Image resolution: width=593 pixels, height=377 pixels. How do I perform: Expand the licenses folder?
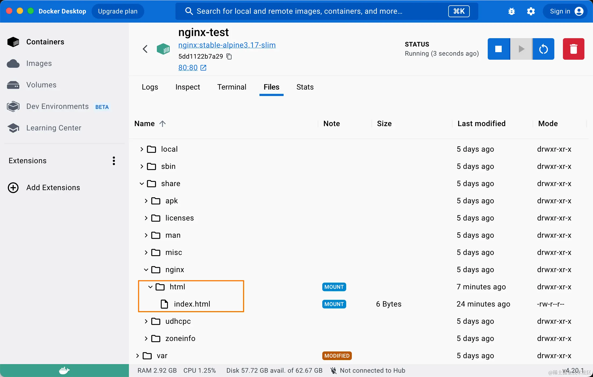(146, 218)
